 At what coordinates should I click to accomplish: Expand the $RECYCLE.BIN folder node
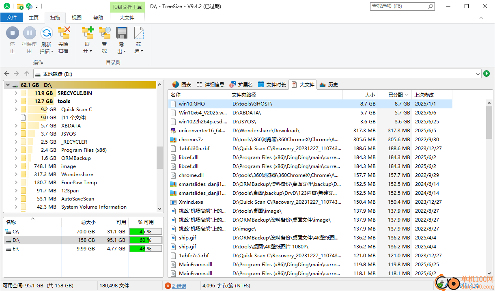[x=16, y=93]
